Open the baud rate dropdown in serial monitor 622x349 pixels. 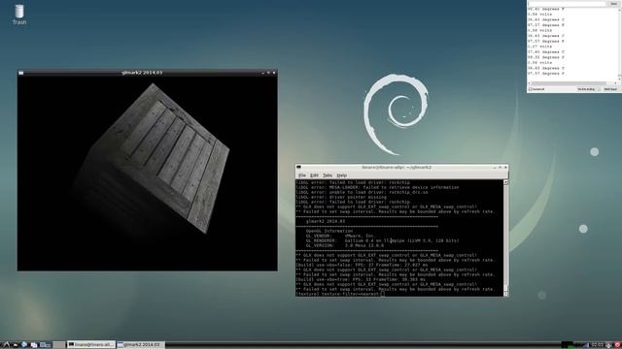click(x=611, y=89)
